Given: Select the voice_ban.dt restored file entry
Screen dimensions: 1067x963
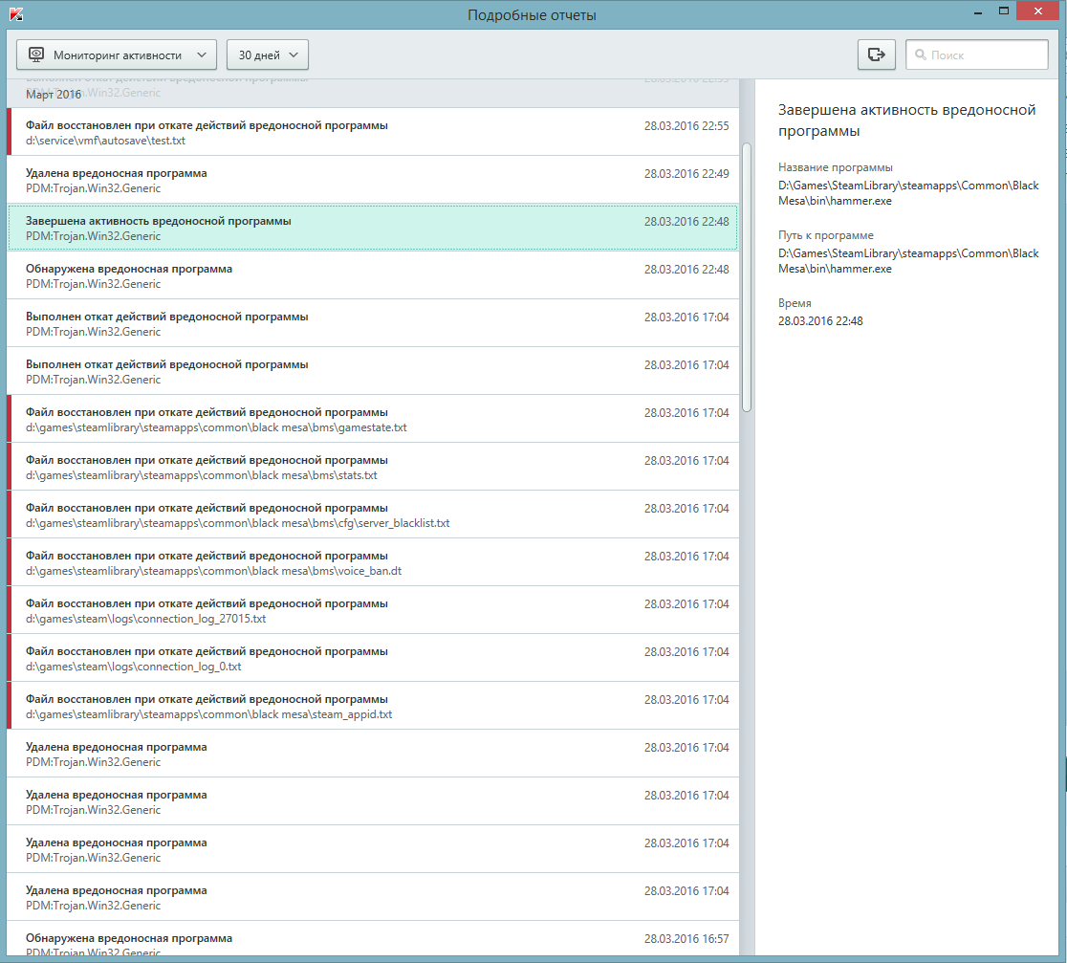Looking at the screenshot, I should 373,562.
